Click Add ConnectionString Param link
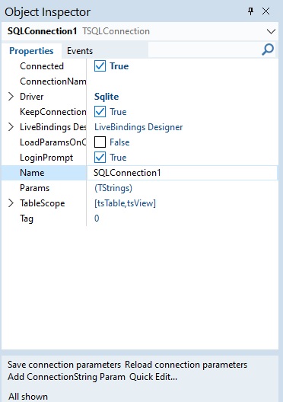The height and width of the screenshot is (402, 283). (x=67, y=377)
